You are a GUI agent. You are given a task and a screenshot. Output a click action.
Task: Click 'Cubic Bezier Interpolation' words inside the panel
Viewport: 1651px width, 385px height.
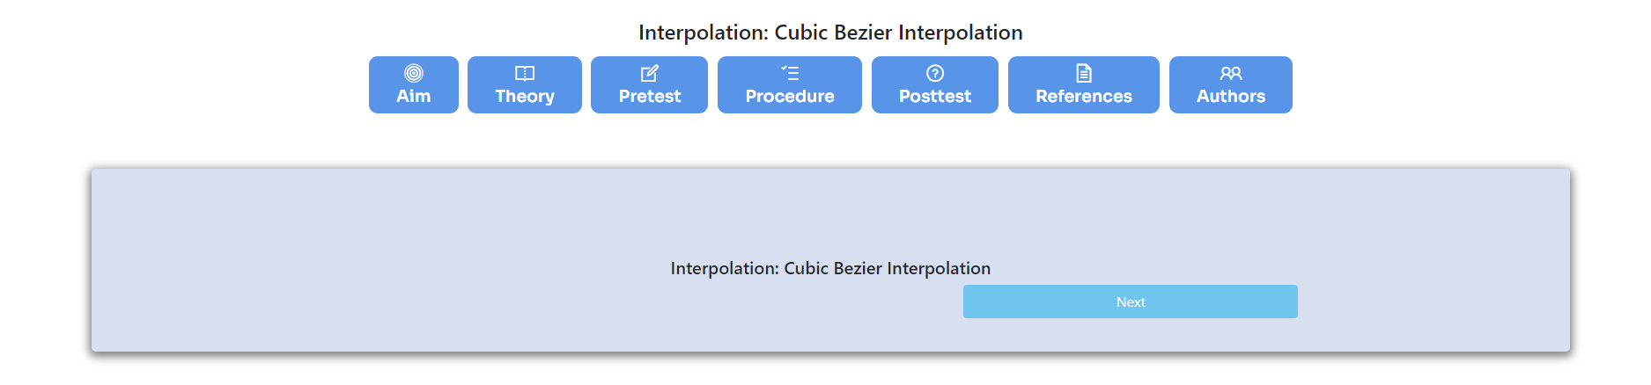click(x=888, y=268)
